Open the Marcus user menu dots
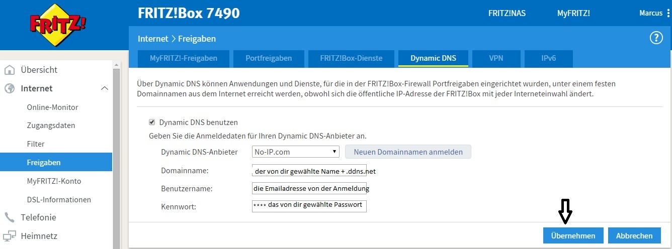Image resolution: width=672 pixels, height=249 pixels. (x=668, y=13)
